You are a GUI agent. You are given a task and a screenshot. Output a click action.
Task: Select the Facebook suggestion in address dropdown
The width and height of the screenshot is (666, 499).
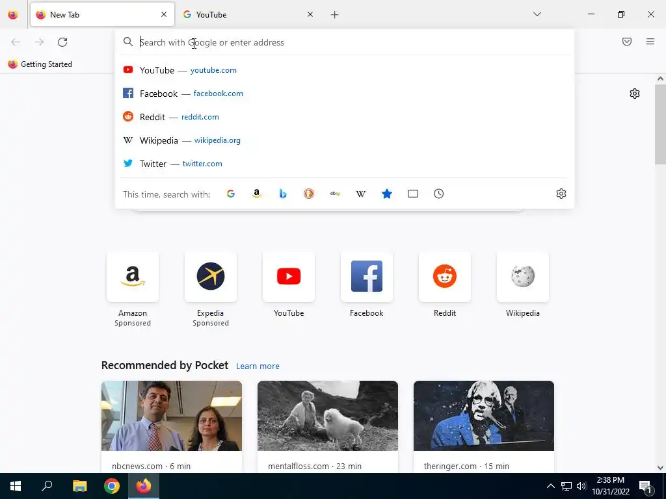tap(345, 94)
